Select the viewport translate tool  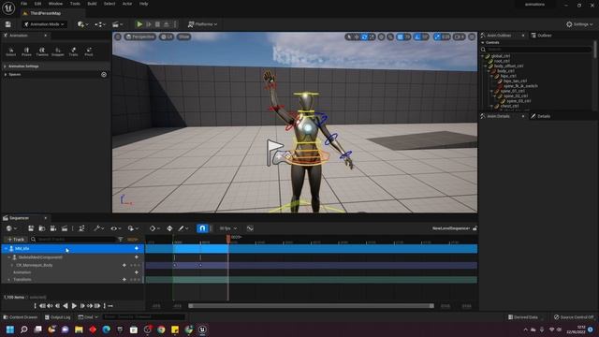click(x=356, y=37)
